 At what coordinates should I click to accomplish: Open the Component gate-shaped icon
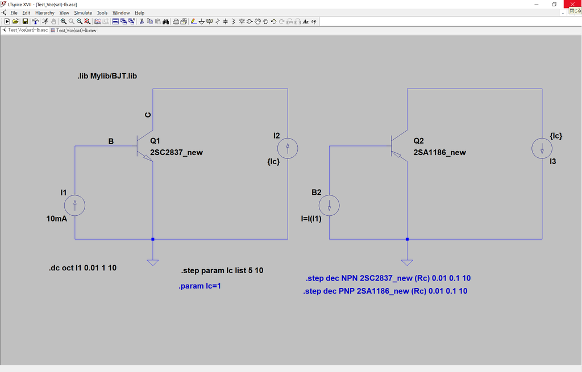(x=250, y=22)
